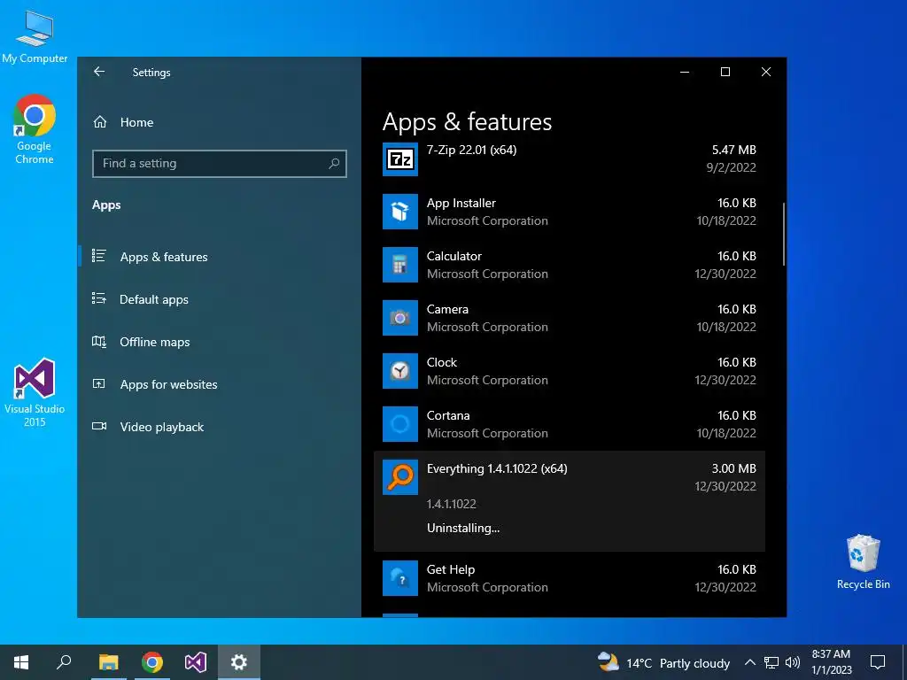
Task: Select Apps & features sidebar item
Action: [164, 257]
